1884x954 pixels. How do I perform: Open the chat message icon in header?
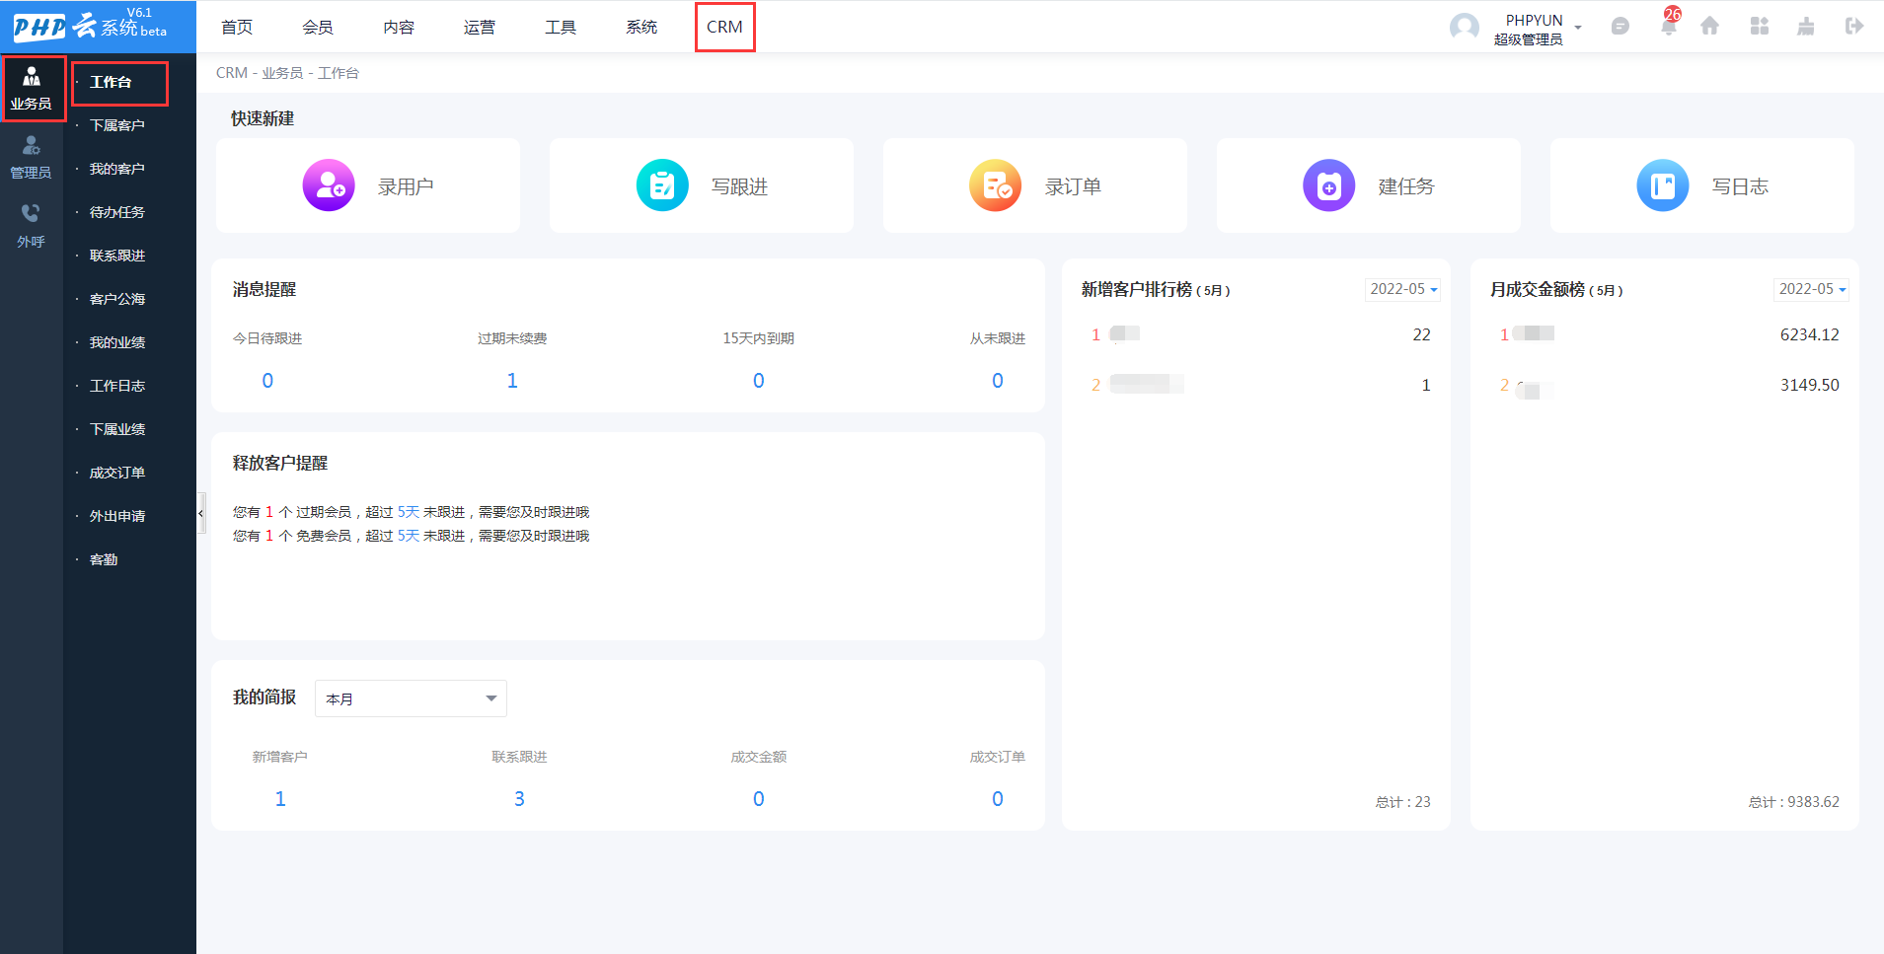click(x=1620, y=27)
